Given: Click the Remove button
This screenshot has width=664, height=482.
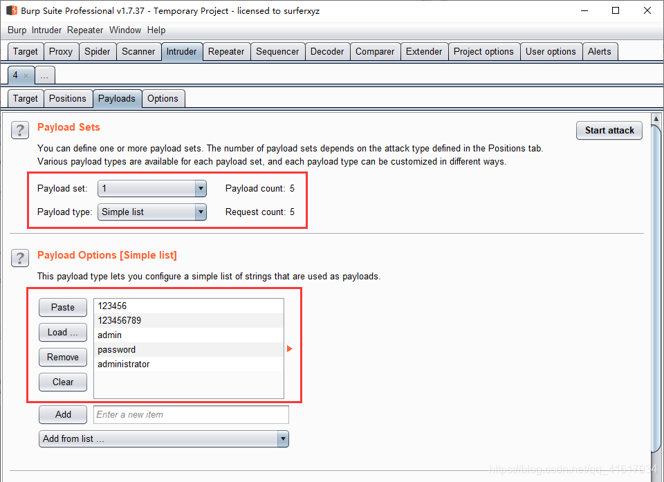Looking at the screenshot, I should click(63, 358).
